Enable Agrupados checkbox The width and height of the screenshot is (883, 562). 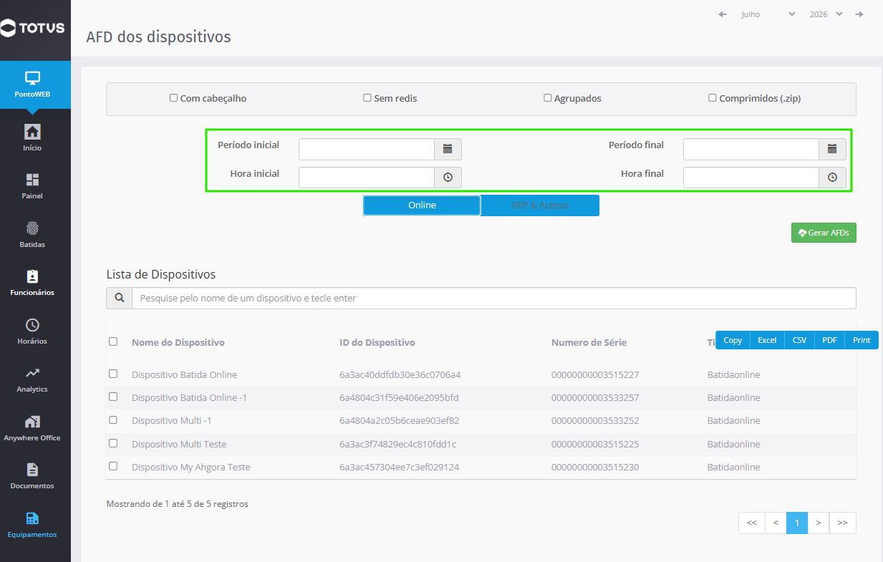coord(548,98)
